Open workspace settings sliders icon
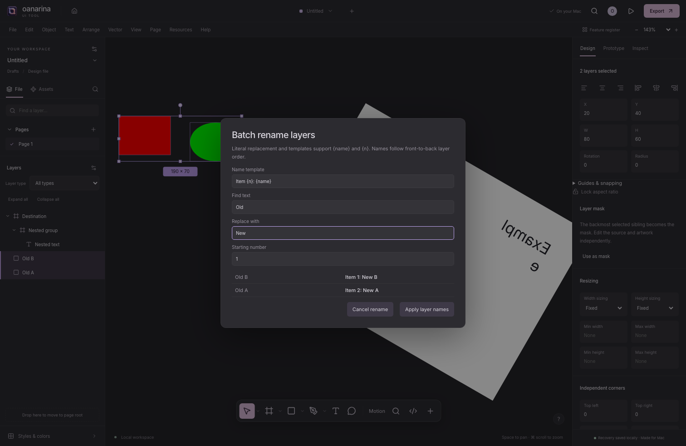Image resolution: width=686 pixels, height=446 pixels. click(x=94, y=49)
